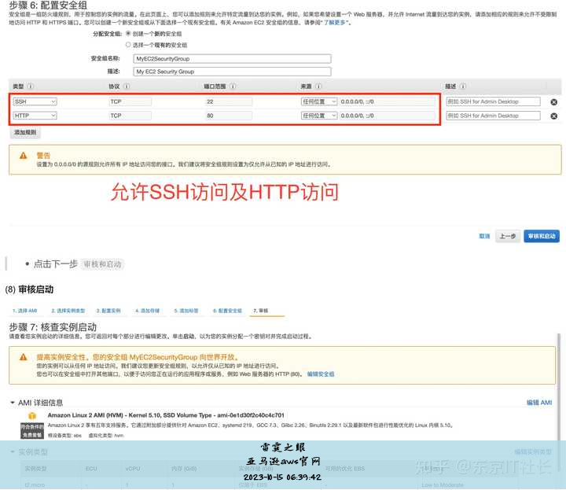Select the create new security group radio
Screen dimensions: 566x490
click(x=128, y=34)
